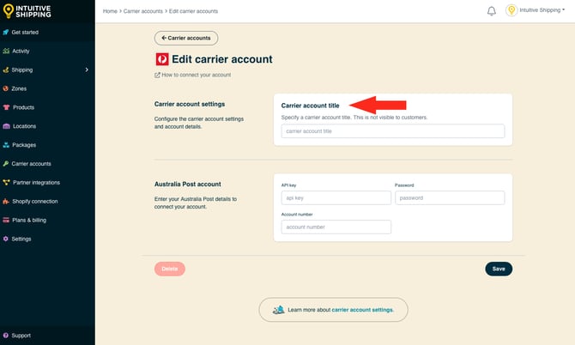Click the Edit carrier account heading
575x345 pixels.
(222, 59)
